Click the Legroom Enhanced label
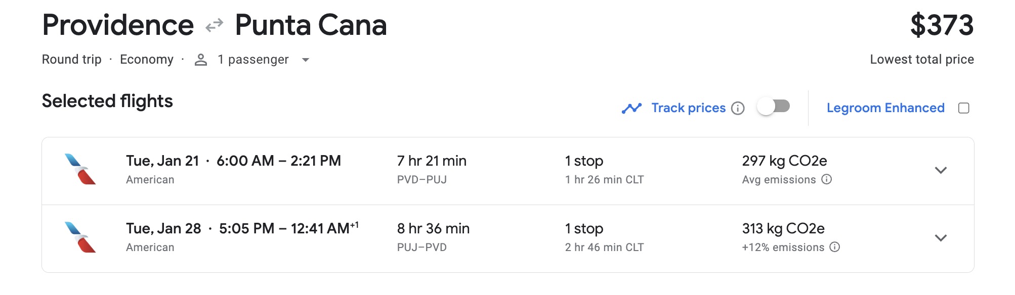1015x295 pixels. (885, 108)
